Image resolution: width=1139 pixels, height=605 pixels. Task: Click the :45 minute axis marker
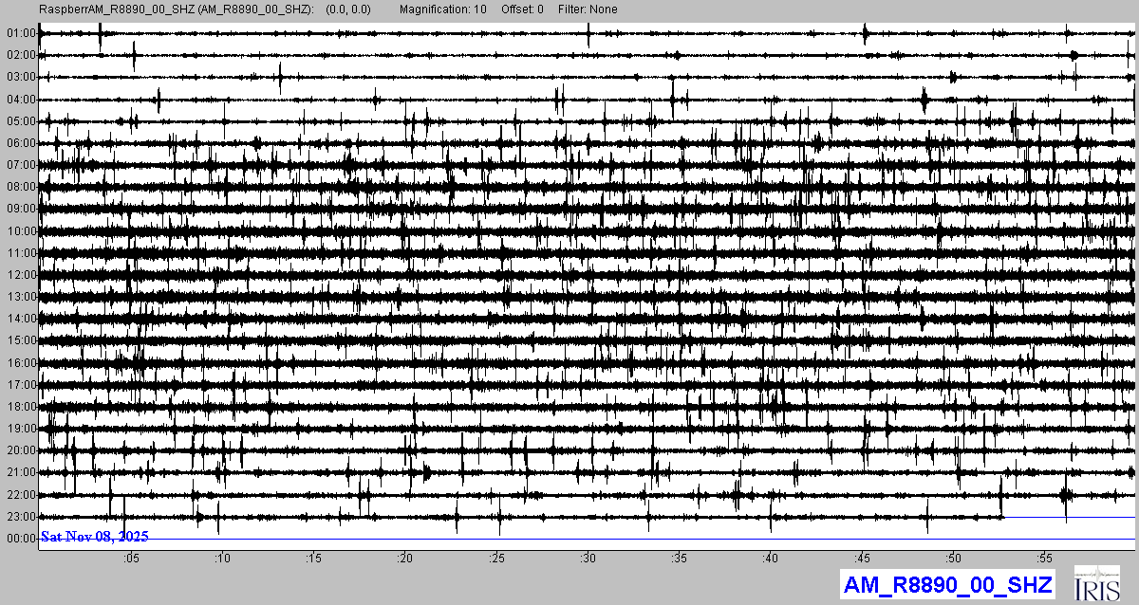pos(863,559)
